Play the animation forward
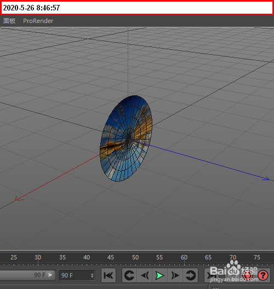Screen dimensions: 274x289 [x=160, y=275]
